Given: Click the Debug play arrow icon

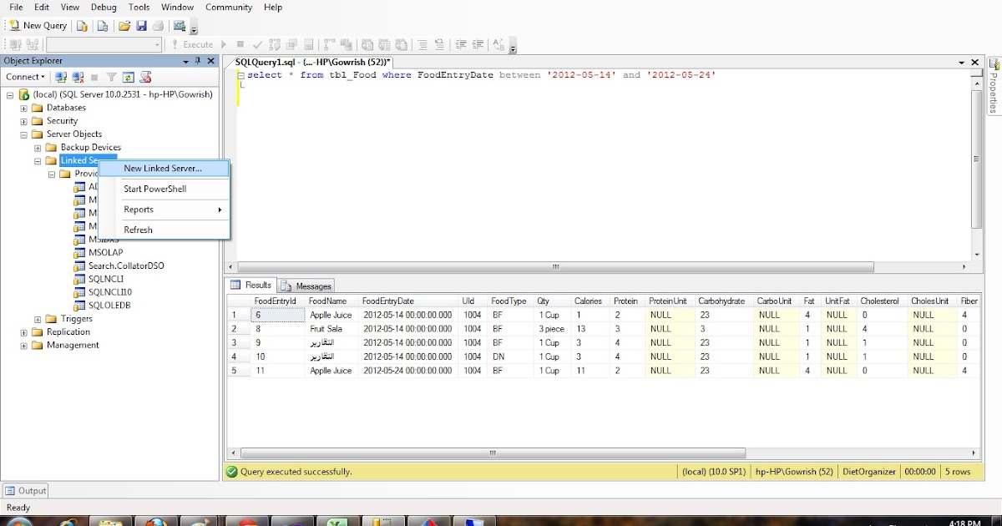Looking at the screenshot, I should click(223, 44).
